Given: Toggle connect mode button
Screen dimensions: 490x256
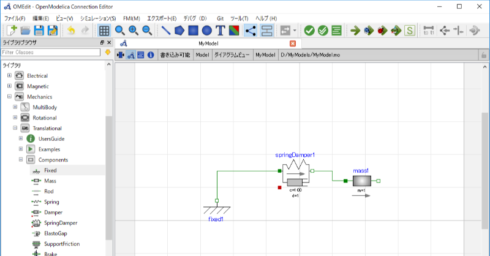Looking at the screenshot, I should tap(251, 31).
